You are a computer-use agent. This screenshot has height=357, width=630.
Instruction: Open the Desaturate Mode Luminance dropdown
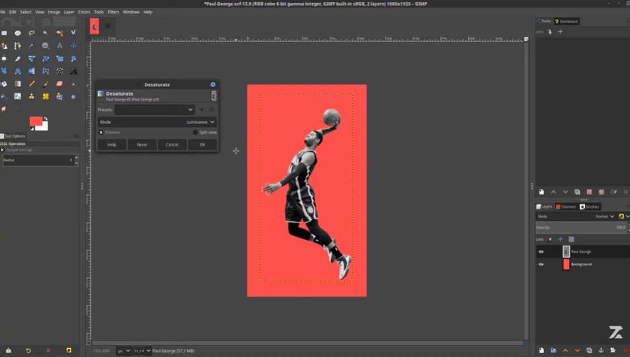(157, 122)
